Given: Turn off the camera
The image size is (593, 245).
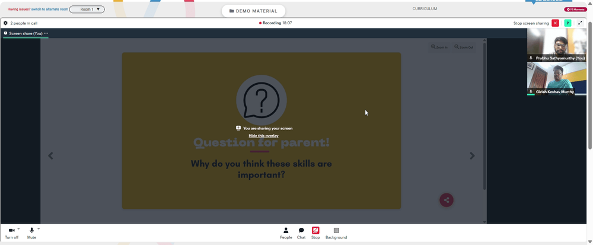Looking at the screenshot, I should tap(11, 233).
